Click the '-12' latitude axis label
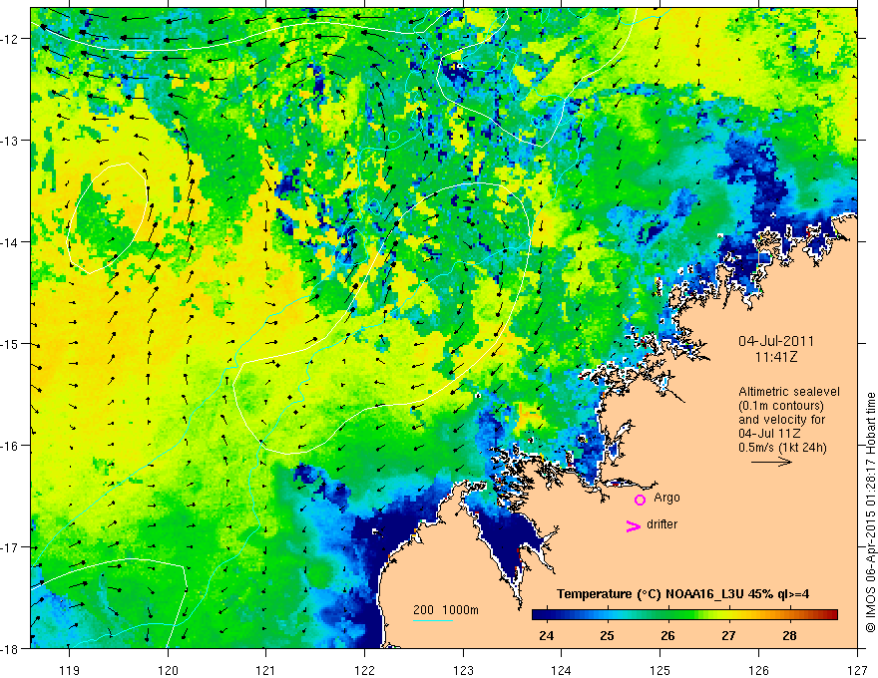Screen dimensions: 878x678 point(11,39)
